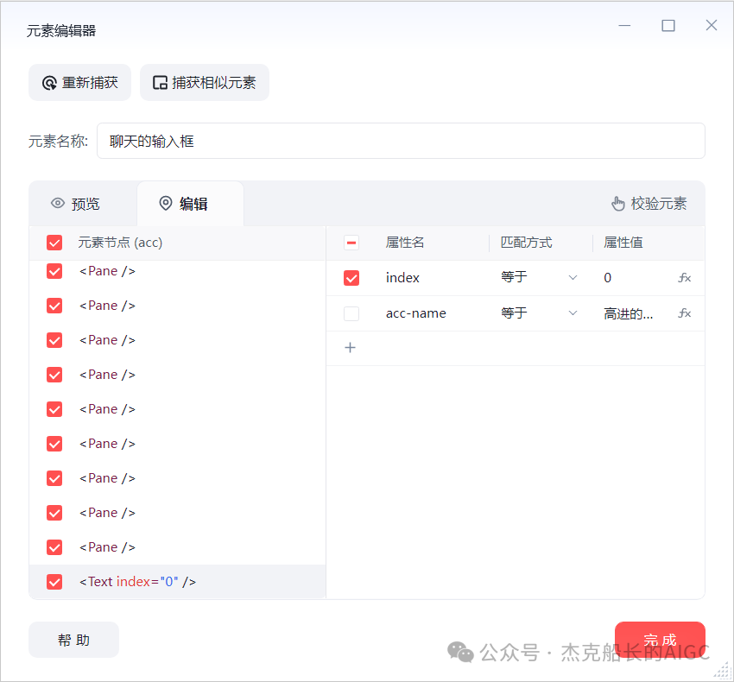
Task: Toggle checkbox of the Text index="0" node
Action: pyautogui.click(x=54, y=582)
